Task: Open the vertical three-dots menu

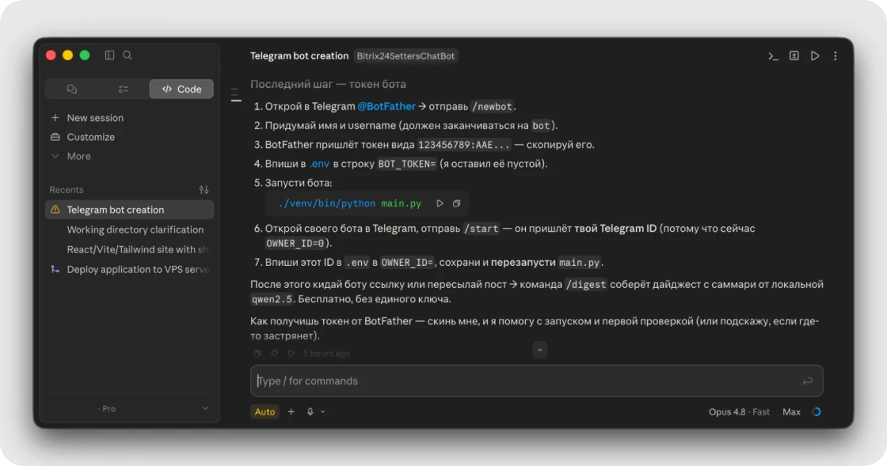Action: point(835,56)
